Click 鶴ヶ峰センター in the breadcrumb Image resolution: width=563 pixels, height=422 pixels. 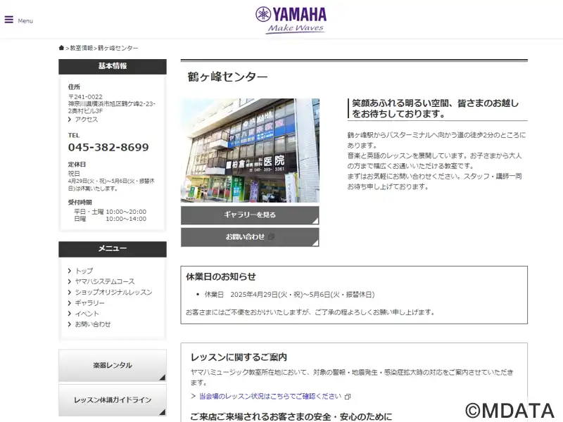coord(118,48)
